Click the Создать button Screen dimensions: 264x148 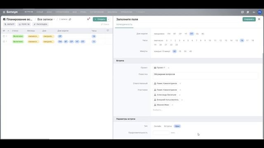pos(100,19)
